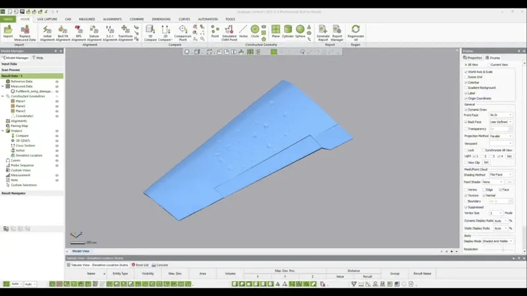This screenshot has width=527, height=296.
Task: Collapse the Constructed Geometries tree node
Action: point(3,96)
